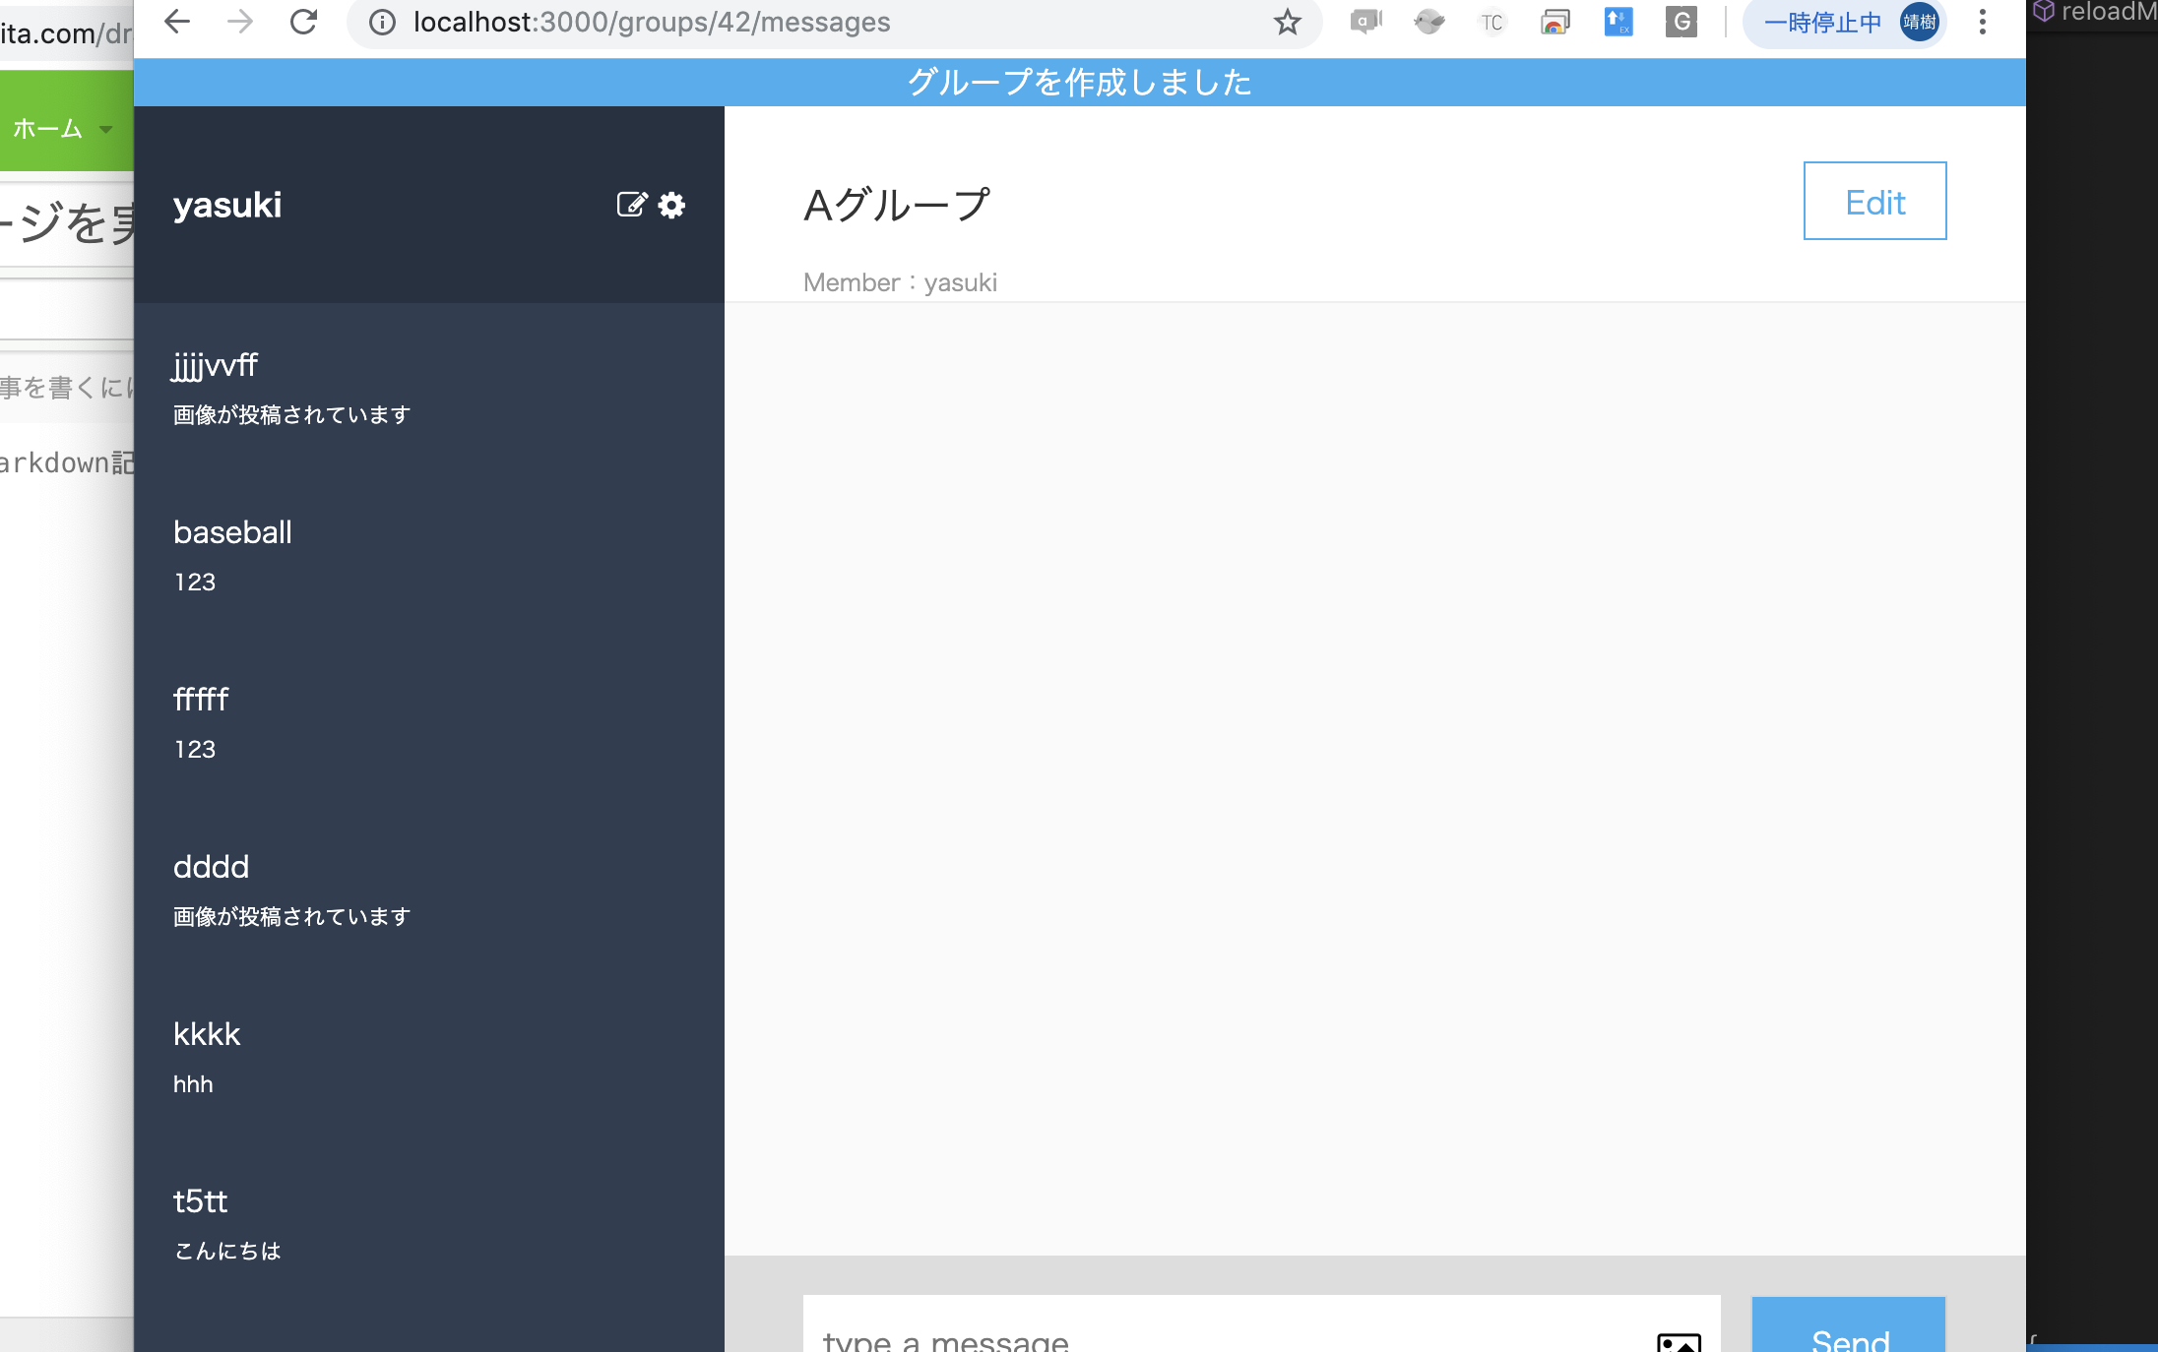Viewport: 2158px width, 1352px height.
Task: Open the bird-shaped extension icon
Action: (1429, 22)
